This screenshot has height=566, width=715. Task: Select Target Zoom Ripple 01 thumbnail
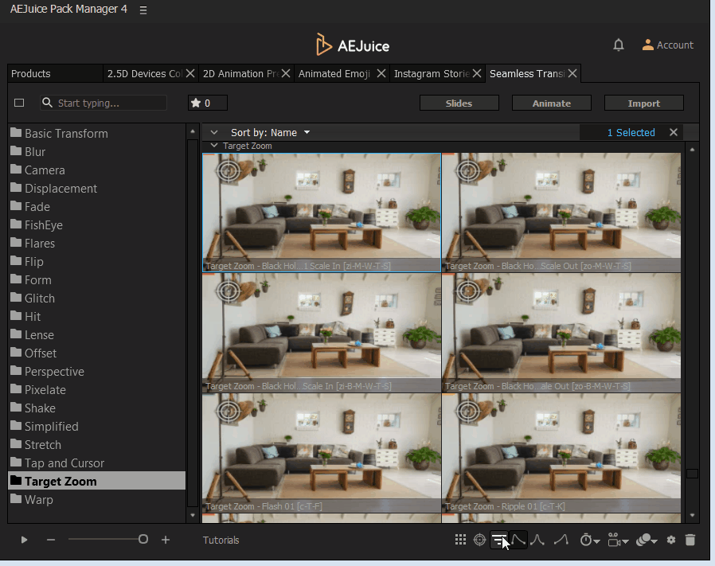click(561, 453)
